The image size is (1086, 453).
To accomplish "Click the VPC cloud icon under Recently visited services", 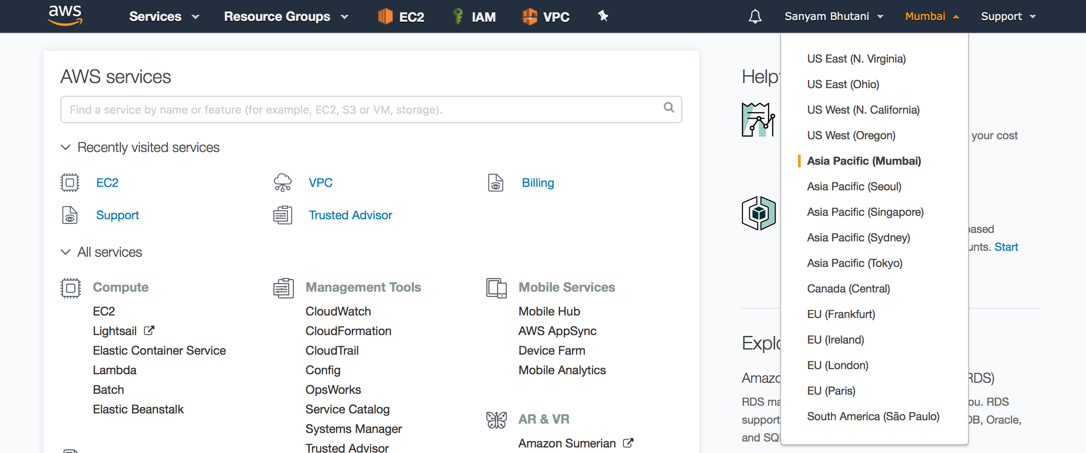I will [x=283, y=183].
